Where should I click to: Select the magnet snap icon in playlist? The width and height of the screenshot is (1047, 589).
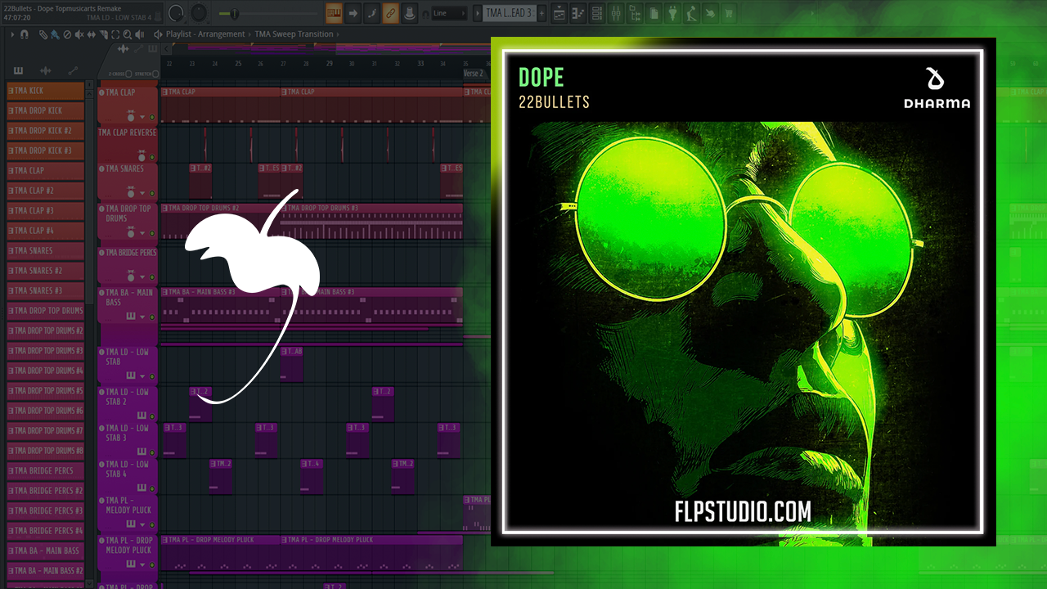(x=24, y=34)
